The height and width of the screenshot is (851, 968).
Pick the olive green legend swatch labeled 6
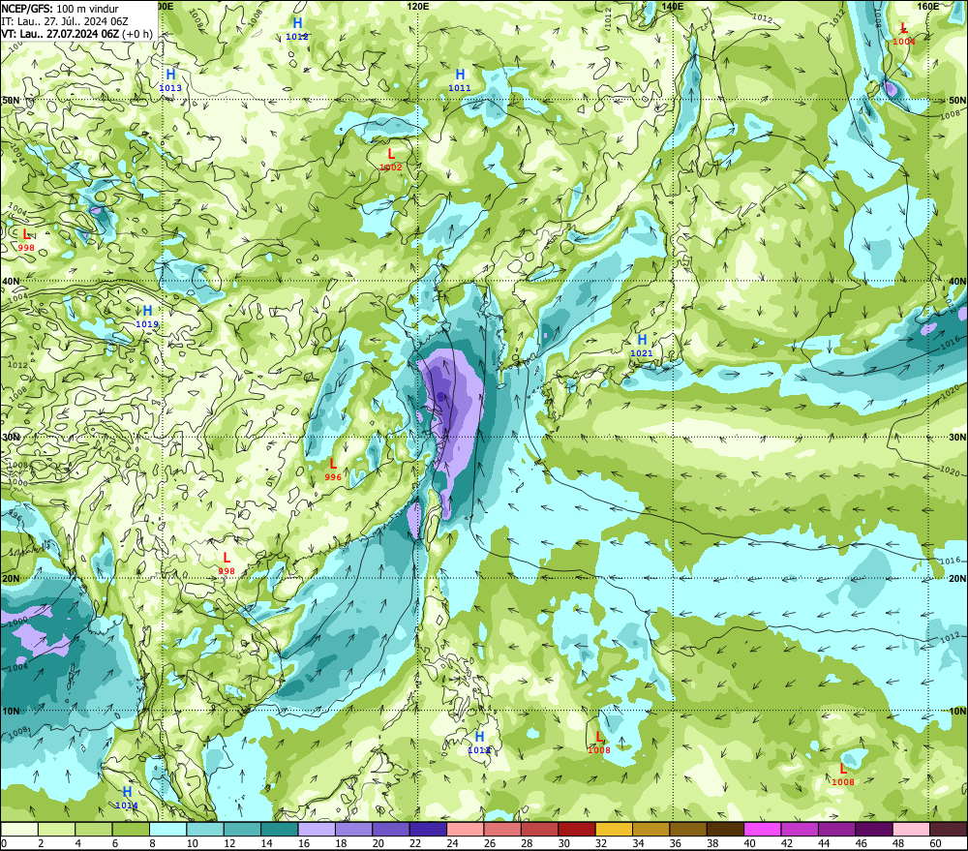pyautogui.click(x=131, y=829)
